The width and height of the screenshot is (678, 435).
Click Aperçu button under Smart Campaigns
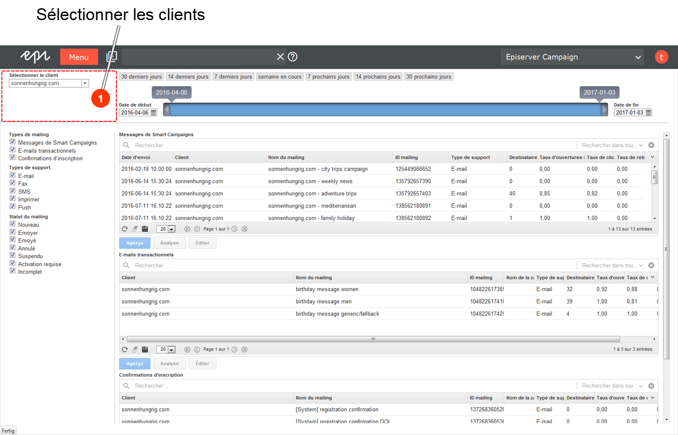tap(135, 243)
